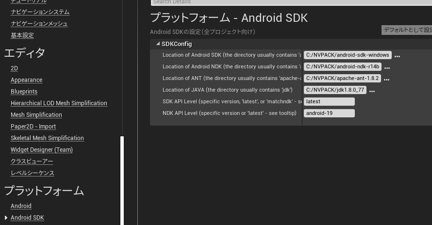Viewport: 432px width, 225px height.
Task: Edit the Android NDK path field
Action: (x=343, y=66)
